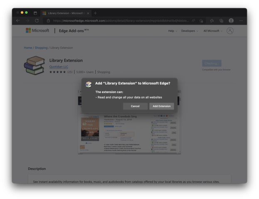Open Settings and more menu
The width and height of the screenshot is (259, 199).
pos(241,21)
